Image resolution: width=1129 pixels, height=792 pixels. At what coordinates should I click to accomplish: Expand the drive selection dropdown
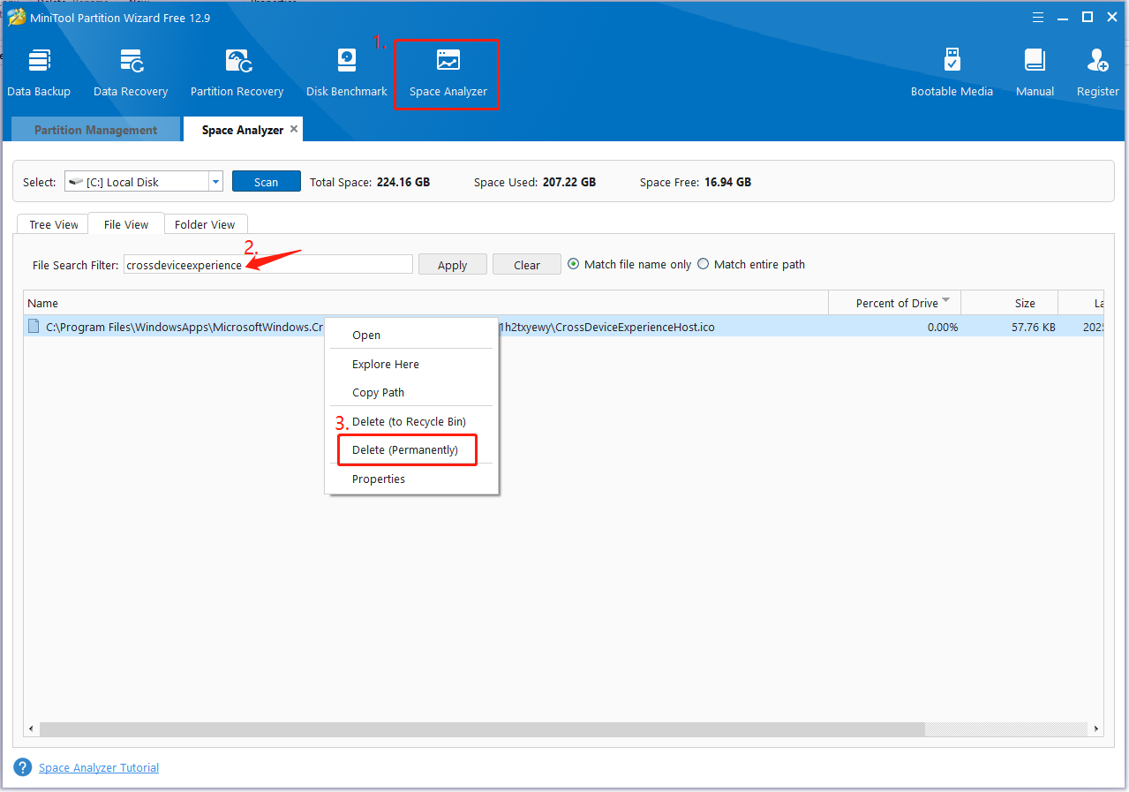[x=215, y=182]
